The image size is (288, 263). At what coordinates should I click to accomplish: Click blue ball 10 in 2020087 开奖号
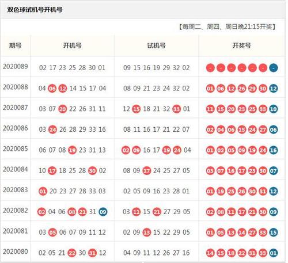[x=274, y=109]
